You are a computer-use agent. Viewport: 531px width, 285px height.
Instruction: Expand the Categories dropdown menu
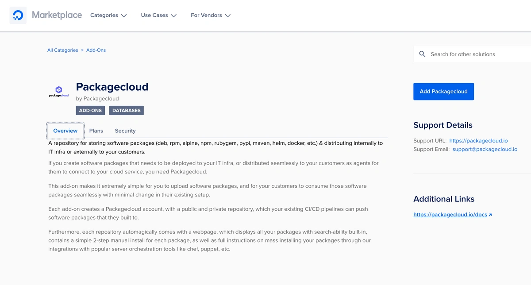(108, 15)
